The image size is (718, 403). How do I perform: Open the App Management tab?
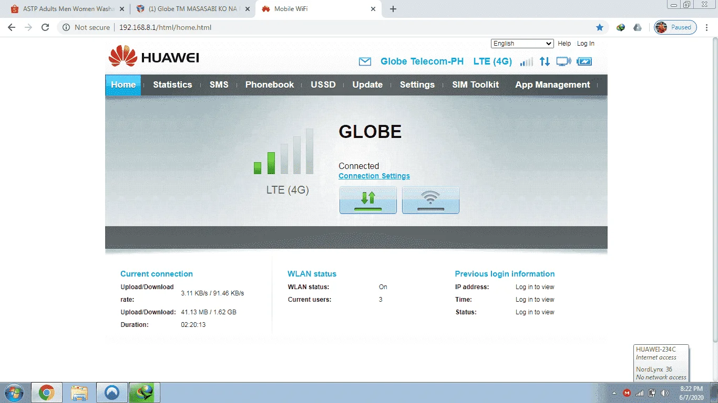pos(552,84)
